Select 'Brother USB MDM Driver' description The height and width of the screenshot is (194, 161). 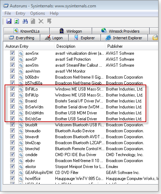76,113
